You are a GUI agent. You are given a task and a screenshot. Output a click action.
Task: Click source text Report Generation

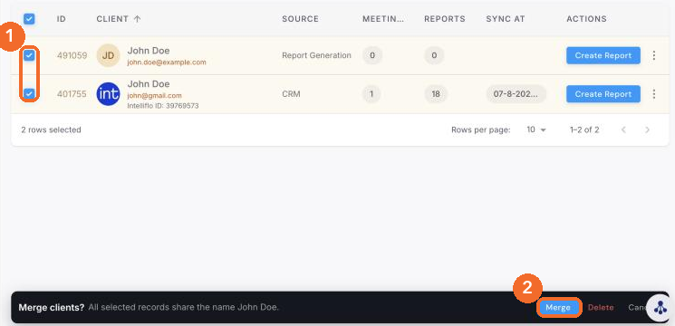tap(316, 55)
